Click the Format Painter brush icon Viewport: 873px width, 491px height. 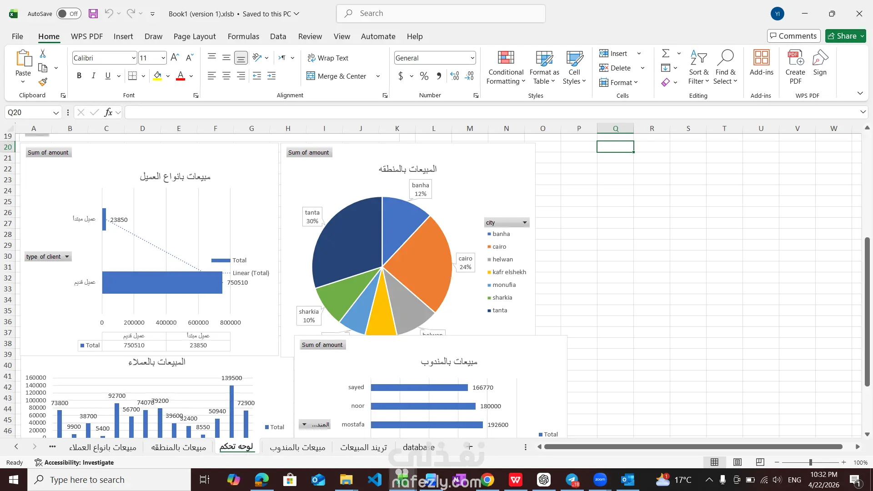click(x=43, y=82)
